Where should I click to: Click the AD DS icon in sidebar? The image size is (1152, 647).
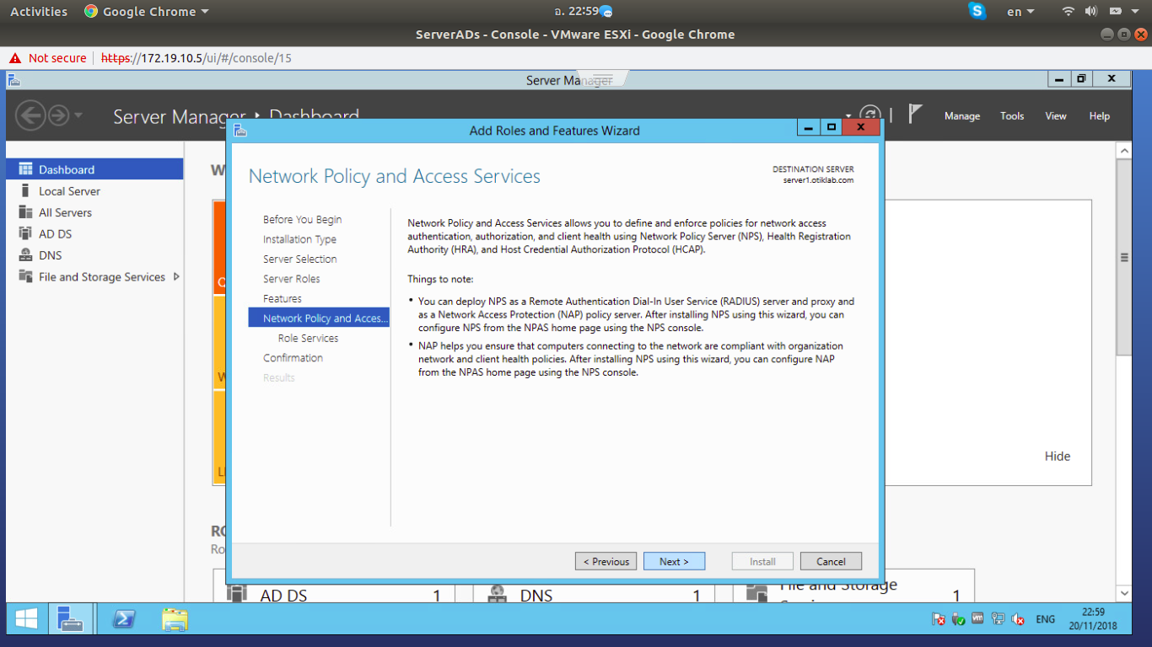(25, 234)
